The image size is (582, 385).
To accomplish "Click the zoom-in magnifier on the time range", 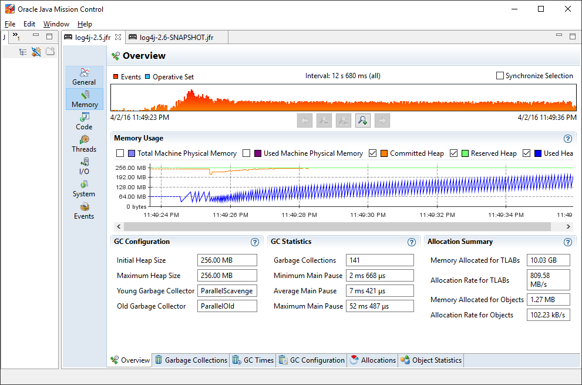I will pyautogui.click(x=363, y=120).
